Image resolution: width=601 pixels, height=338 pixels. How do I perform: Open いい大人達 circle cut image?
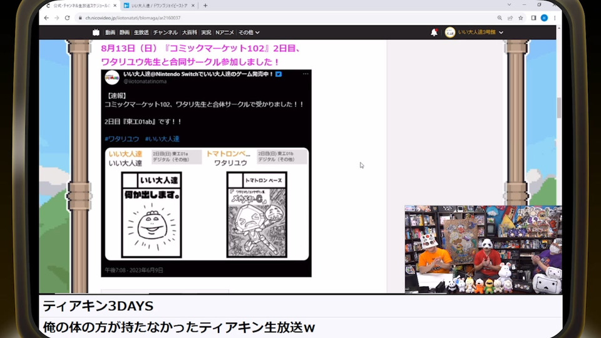[152, 215]
